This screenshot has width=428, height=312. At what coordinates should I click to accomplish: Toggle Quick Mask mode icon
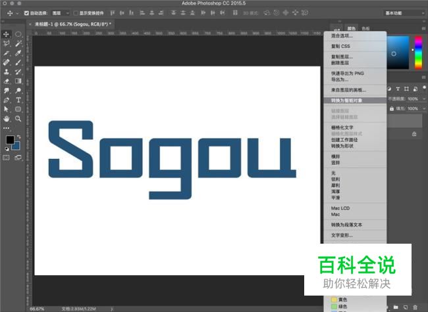(x=6, y=158)
